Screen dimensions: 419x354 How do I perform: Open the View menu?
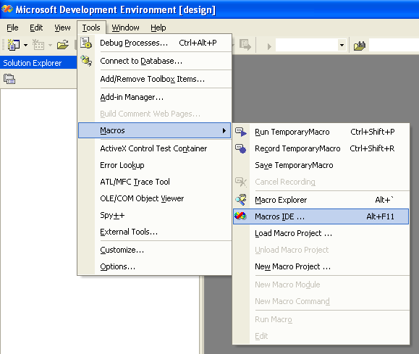[62, 28]
